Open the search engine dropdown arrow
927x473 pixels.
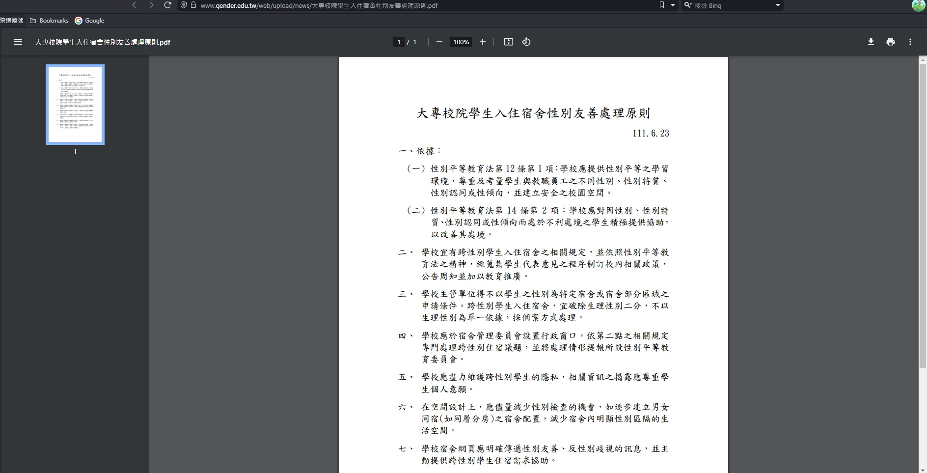pyautogui.click(x=778, y=5)
